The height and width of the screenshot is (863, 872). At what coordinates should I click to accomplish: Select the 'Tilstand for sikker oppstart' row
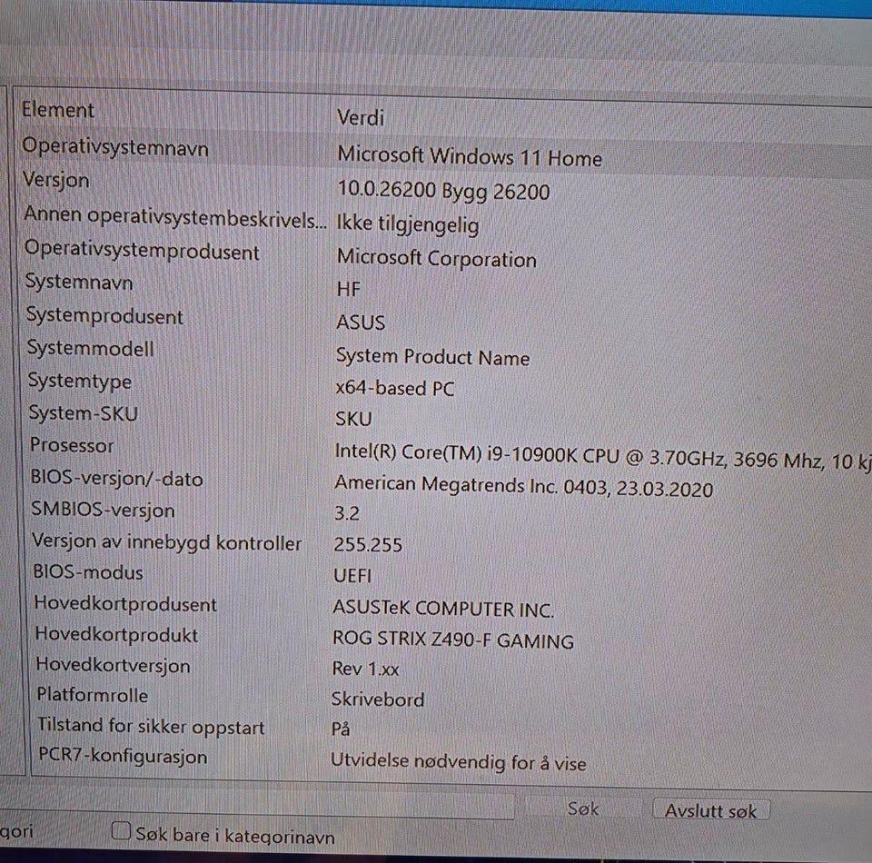(445, 728)
